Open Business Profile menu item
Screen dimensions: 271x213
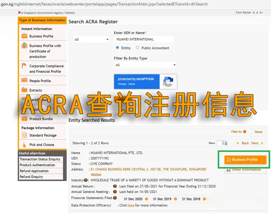coord(41,36)
